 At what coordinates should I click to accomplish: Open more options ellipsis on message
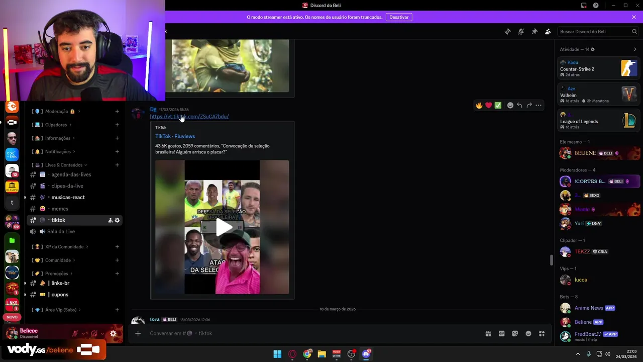click(x=539, y=106)
